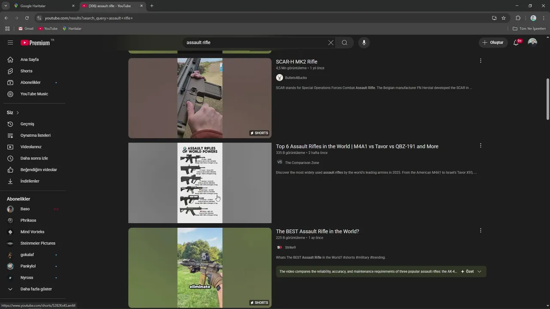Screen dimensions: 550x309
Task: Click the magnifier search button
Action: [345, 42]
